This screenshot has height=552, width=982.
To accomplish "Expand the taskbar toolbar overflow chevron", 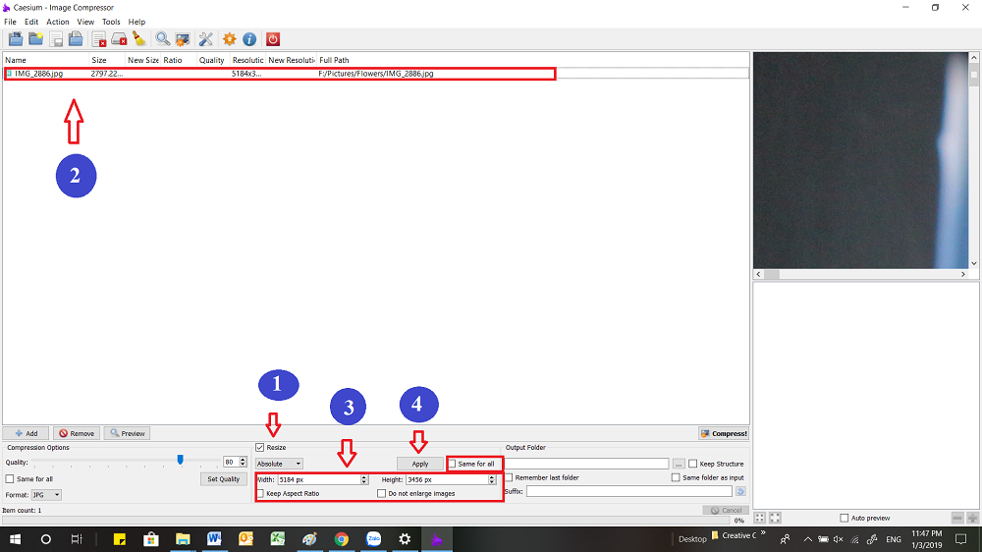I will [x=763, y=534].
